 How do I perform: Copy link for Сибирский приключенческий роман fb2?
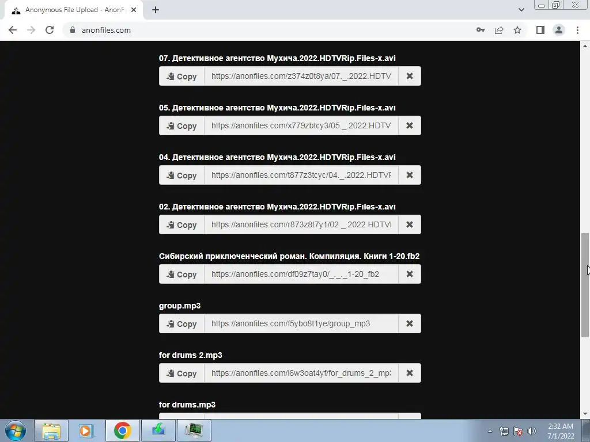coord(181,275)
